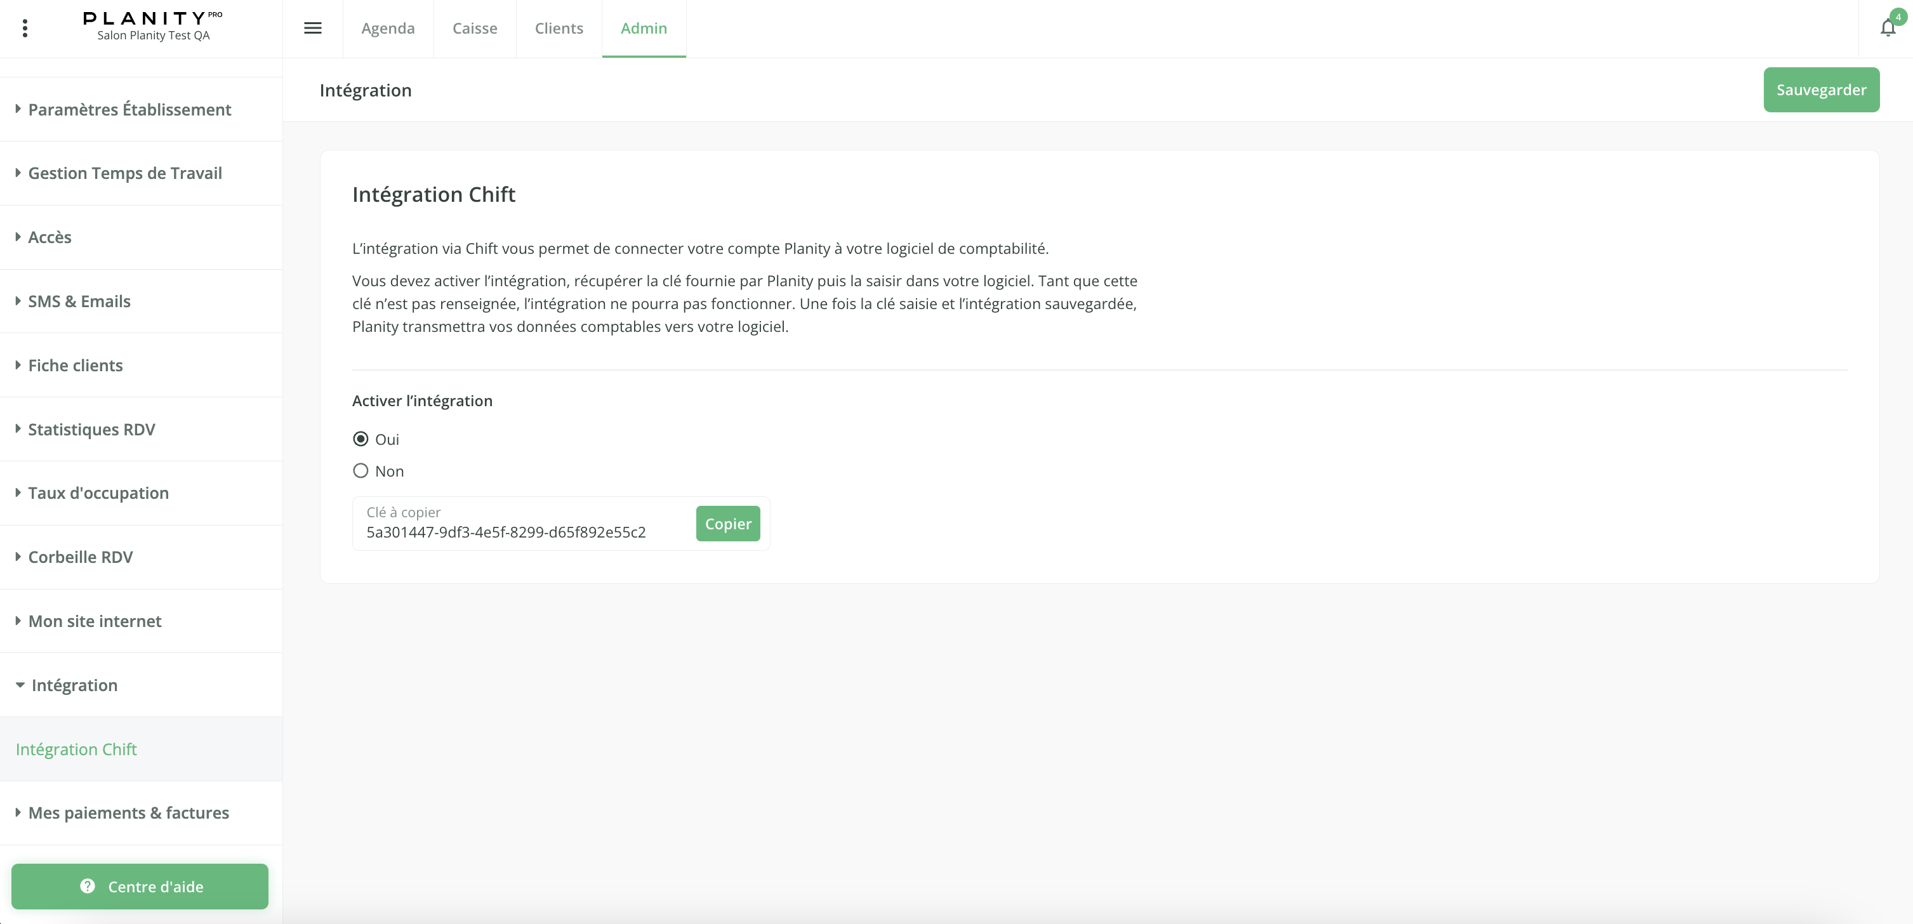Viewport: 1913px width, 924px height.
Task: Open the Centre d'aide button
Action: (140, 886)
